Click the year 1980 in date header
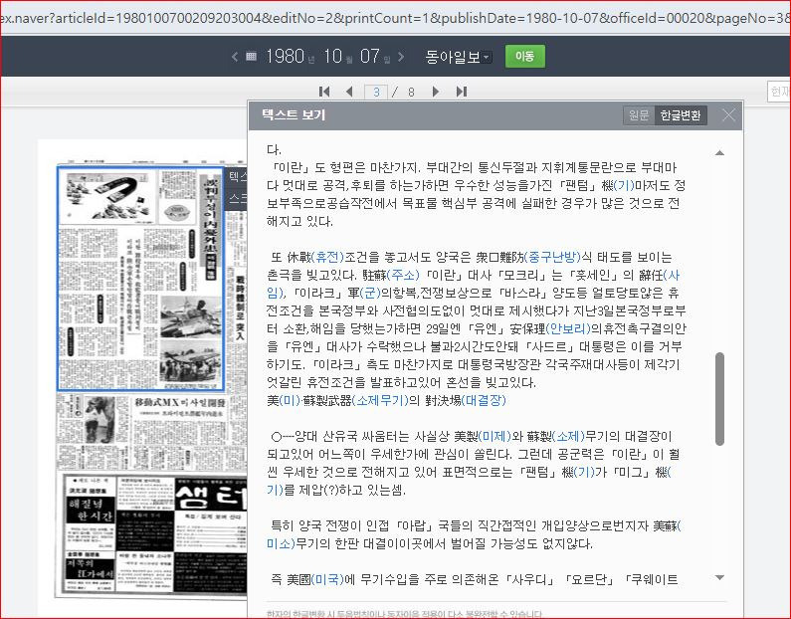This screenshot has width=791, height=619. coord(285,56)
